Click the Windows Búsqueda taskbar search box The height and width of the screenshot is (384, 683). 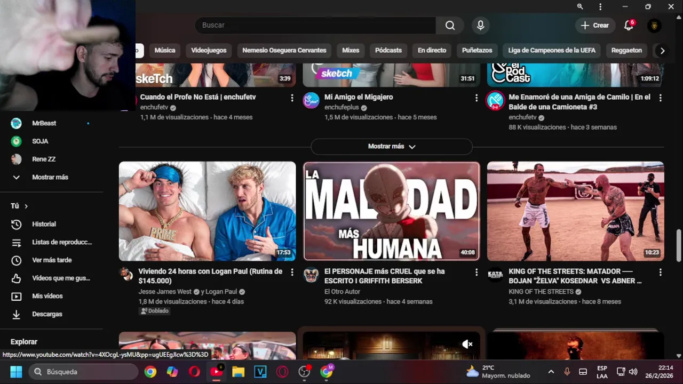pyautogui.click(x=83, y=372)
